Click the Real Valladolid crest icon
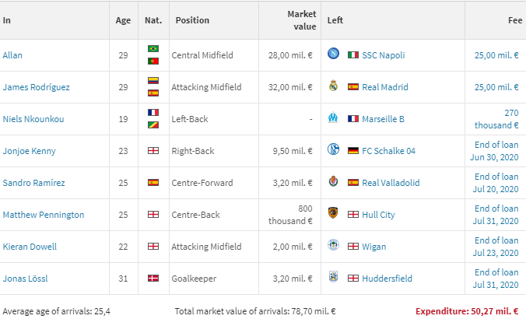 (333, 183)
